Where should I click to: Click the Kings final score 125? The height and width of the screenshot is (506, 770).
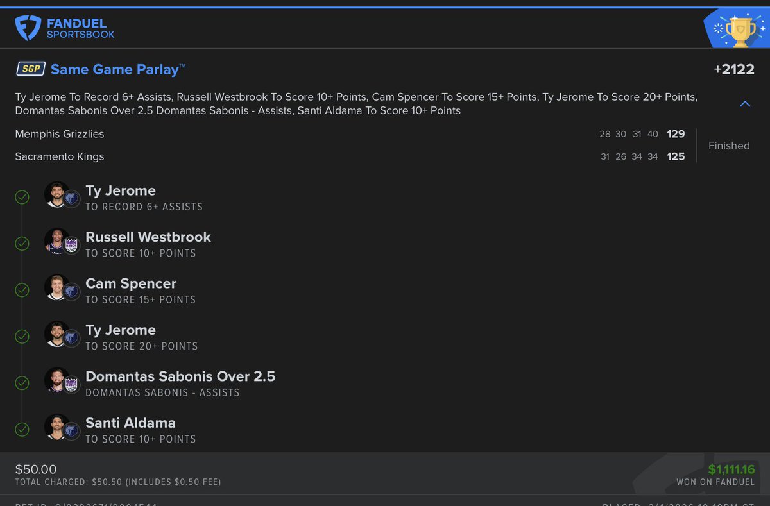coord(676,156)
